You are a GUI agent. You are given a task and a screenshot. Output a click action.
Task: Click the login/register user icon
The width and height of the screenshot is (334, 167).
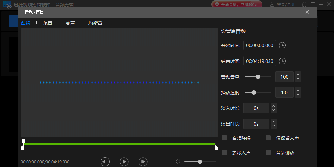pos(272,4)
